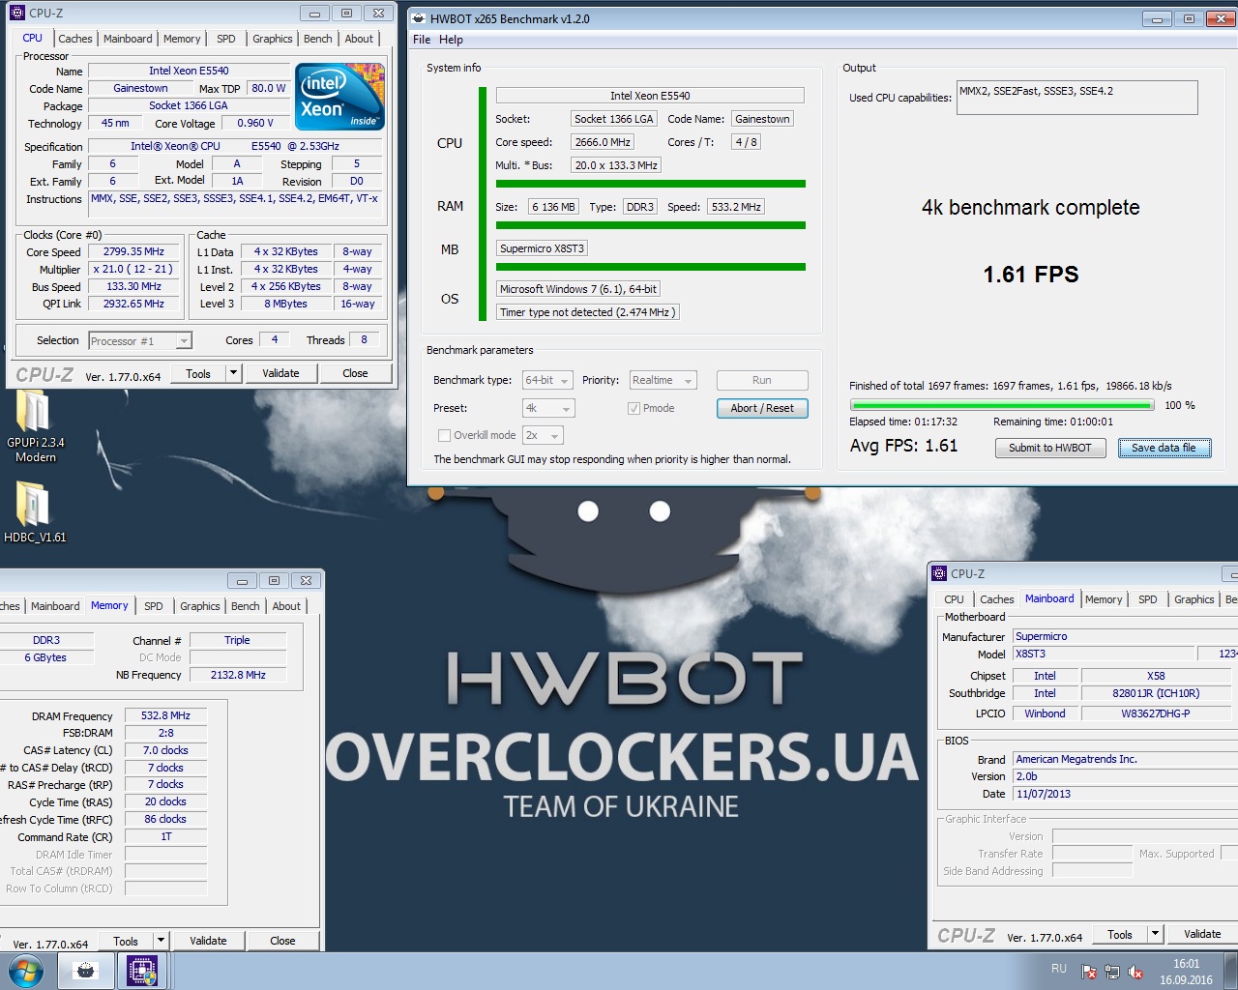Open the Help menu in HWBOT
The image size is (1238, 990).
pyautogui.click(x=451, y=40)
